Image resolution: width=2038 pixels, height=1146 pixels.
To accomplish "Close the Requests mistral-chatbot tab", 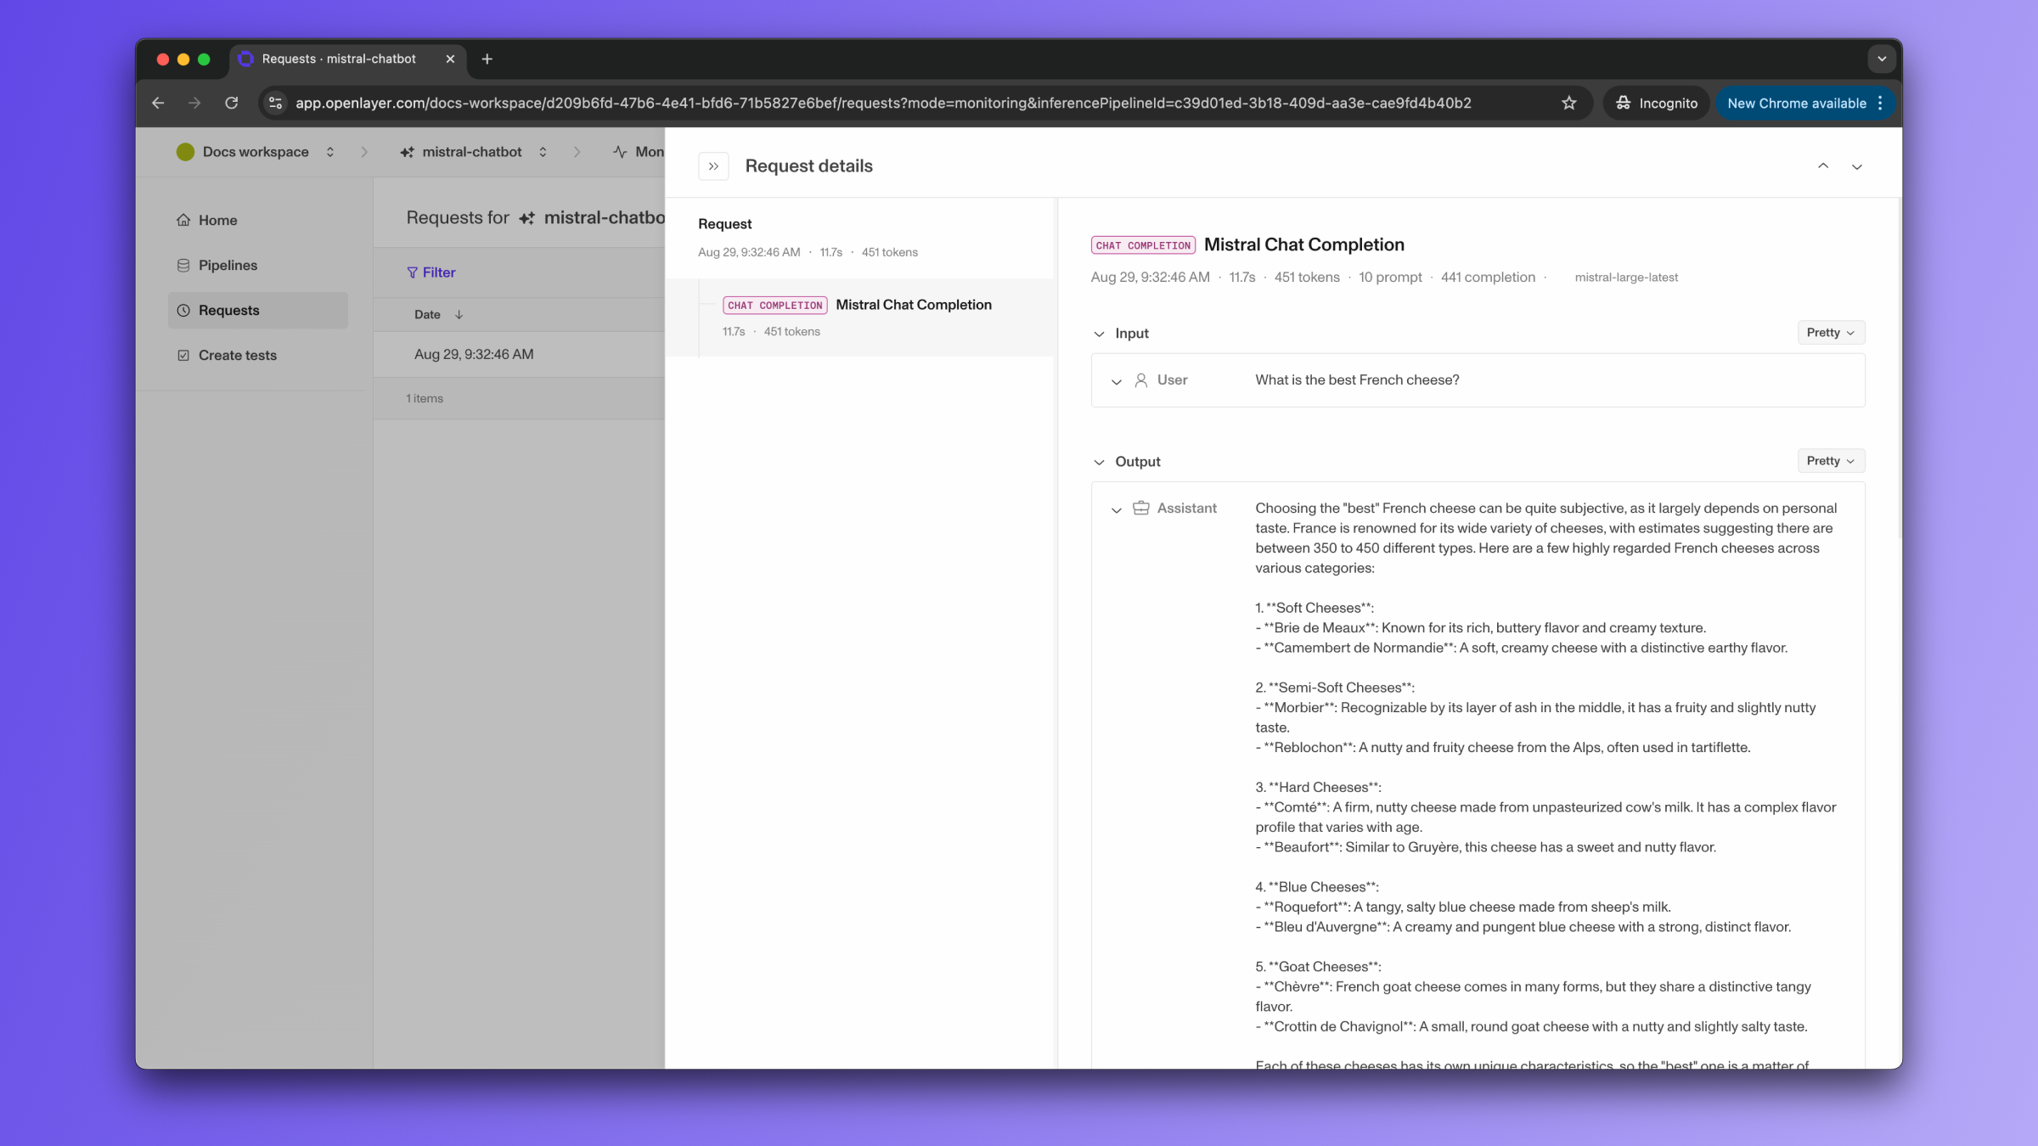I will [x=450, y=59].
